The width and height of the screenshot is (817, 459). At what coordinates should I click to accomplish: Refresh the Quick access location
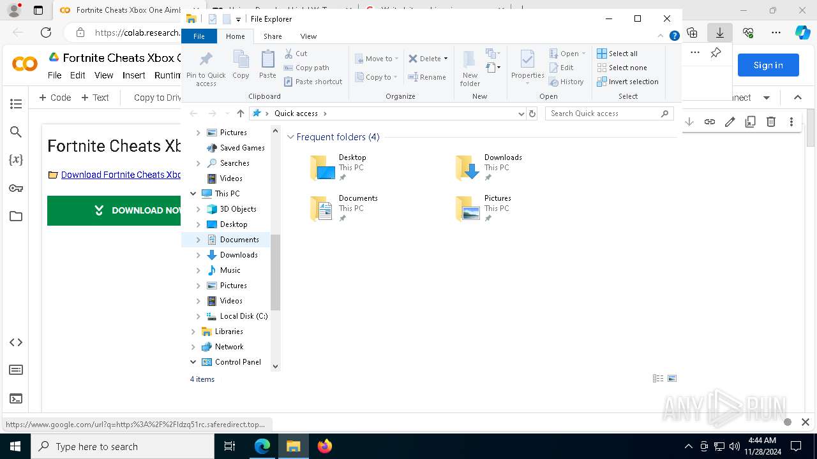pos(532,113)
